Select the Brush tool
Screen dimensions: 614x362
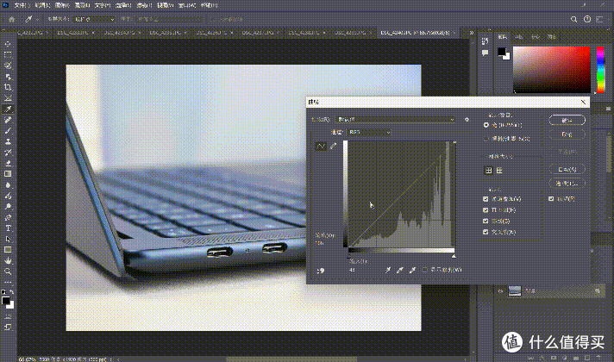tap(8, 131)
